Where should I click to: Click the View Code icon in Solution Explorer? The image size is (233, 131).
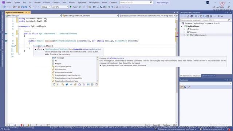coord(215,16)
